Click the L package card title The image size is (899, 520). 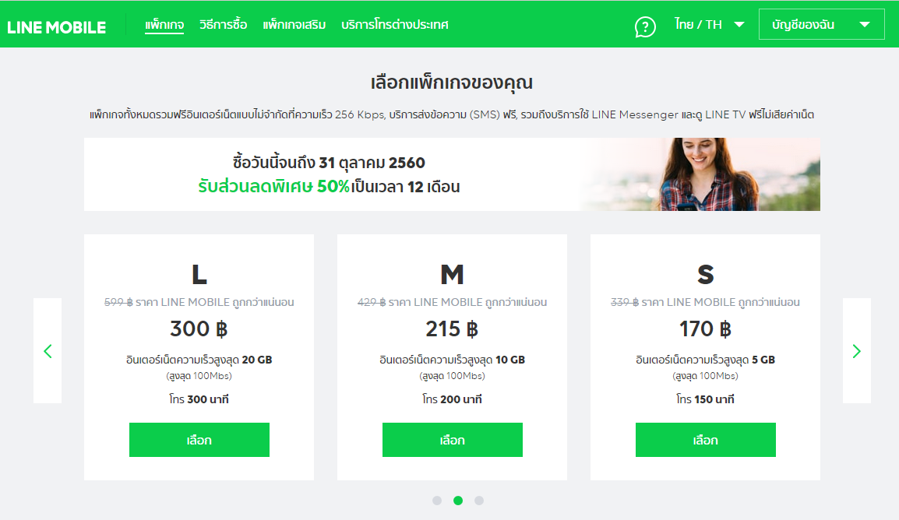click(x=199, y=274)
